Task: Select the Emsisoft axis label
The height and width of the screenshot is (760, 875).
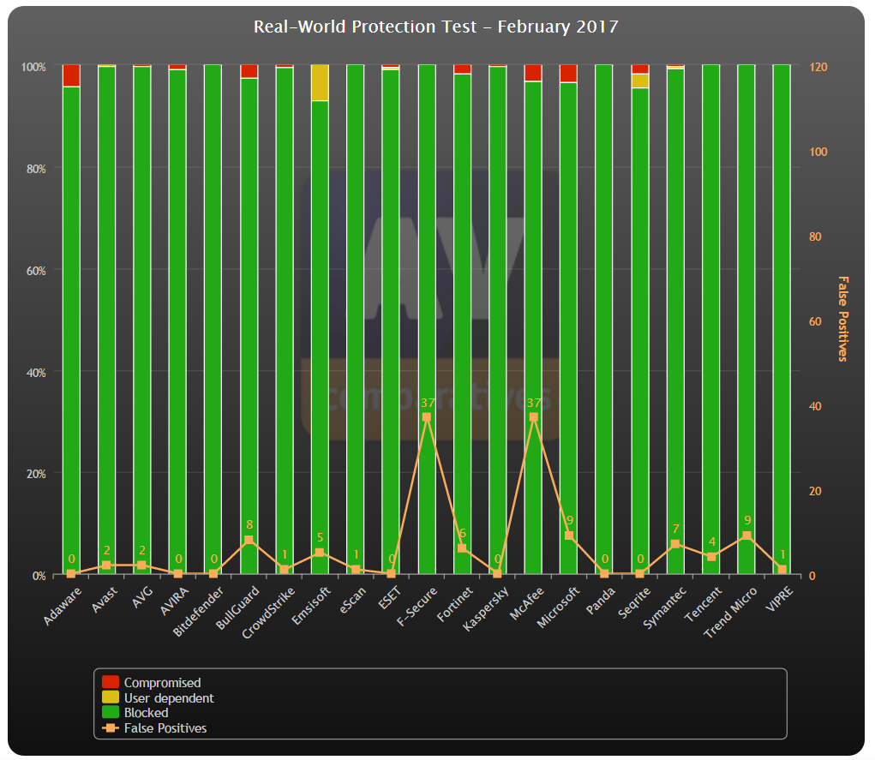Action: [x=311, y=606]
